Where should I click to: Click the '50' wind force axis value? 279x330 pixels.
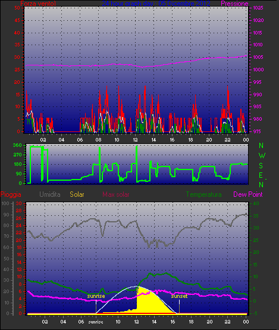[17, 8]
